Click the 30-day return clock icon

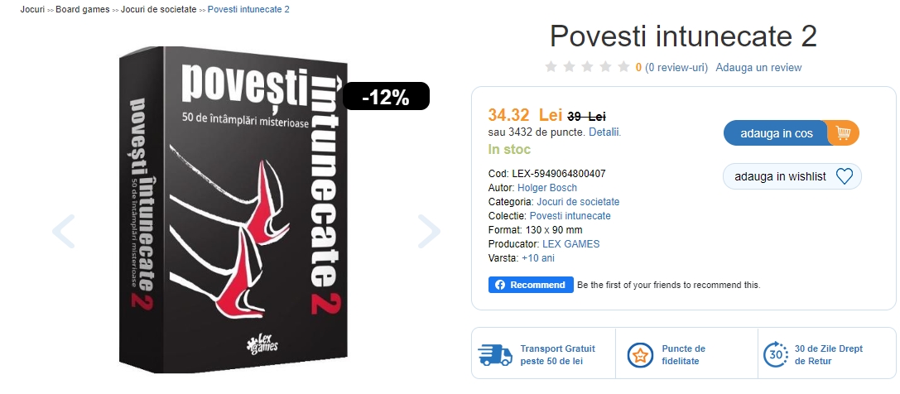tap(776, 354)
